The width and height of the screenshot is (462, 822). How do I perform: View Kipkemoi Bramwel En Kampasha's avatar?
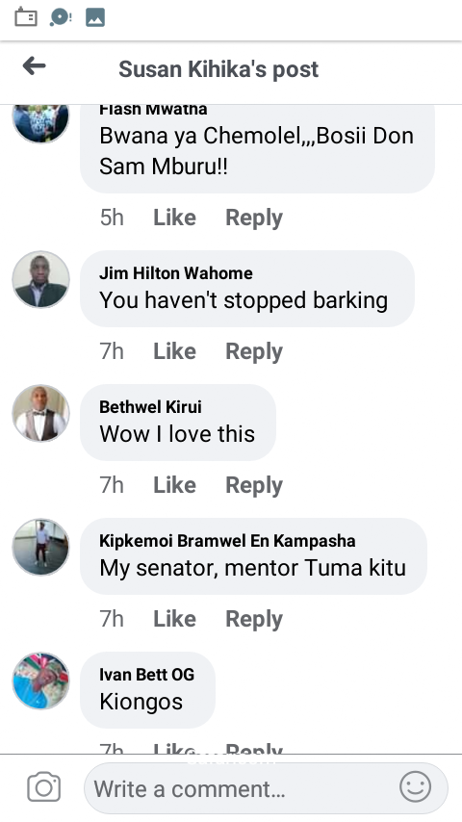(x=40, y=547)
